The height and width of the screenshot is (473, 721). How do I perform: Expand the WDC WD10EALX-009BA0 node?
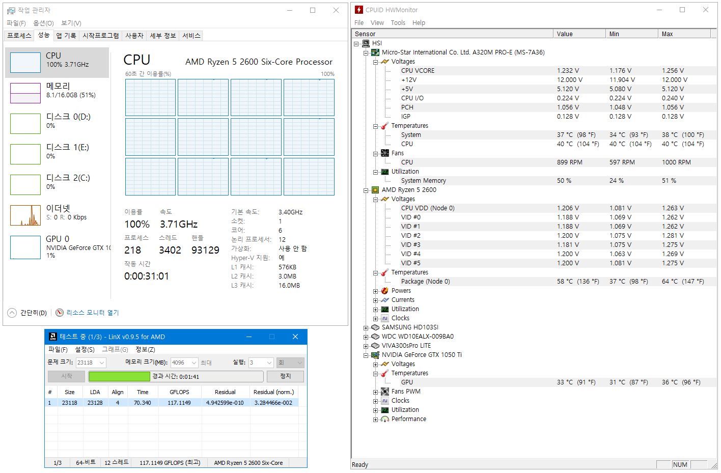366,337
